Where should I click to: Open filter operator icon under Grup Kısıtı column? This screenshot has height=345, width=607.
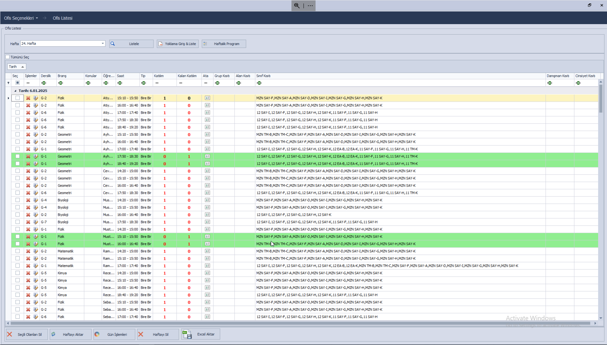pos(217,83)
